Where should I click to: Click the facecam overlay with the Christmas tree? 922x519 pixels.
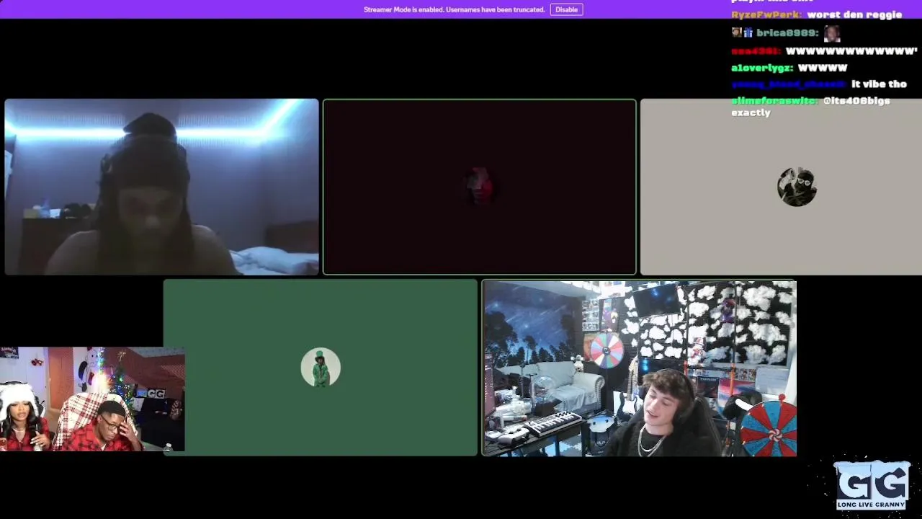(x=92, y=399)
